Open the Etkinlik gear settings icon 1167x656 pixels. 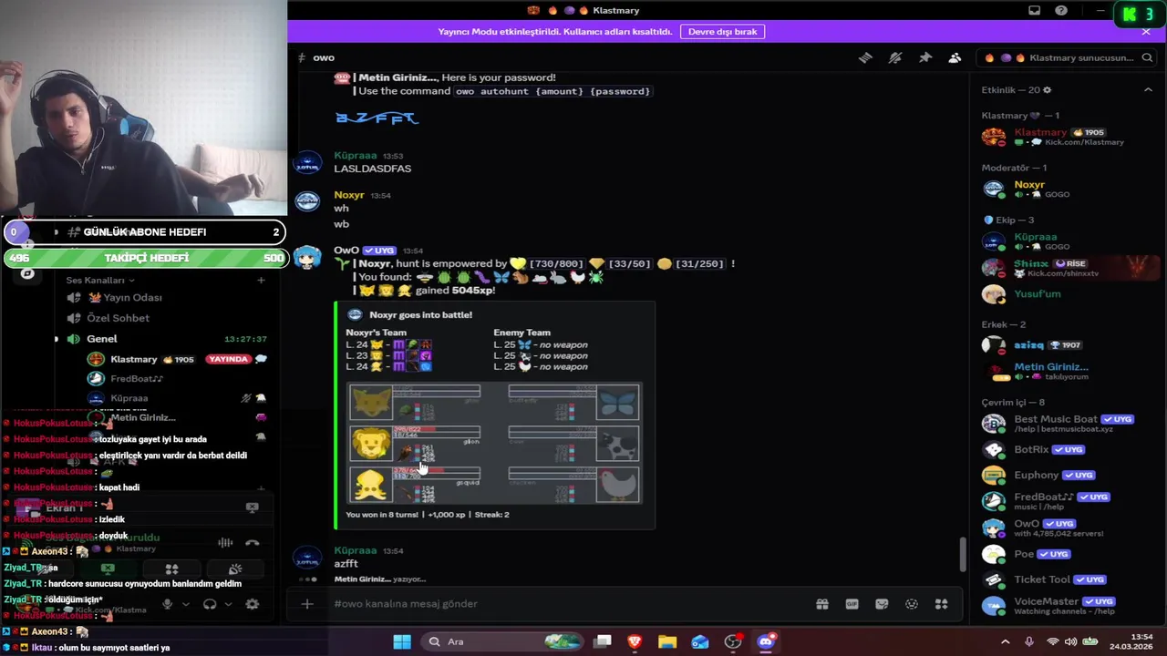[x=1047, y=90]
